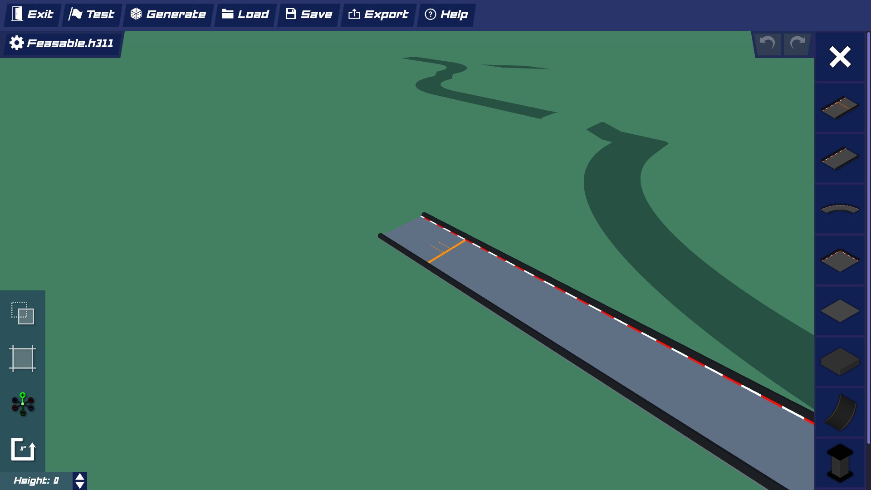Click the rotation angle 0° icon
Image resolution: width=871 pixels, height=490 pixels.
click(x=23, y=449)
